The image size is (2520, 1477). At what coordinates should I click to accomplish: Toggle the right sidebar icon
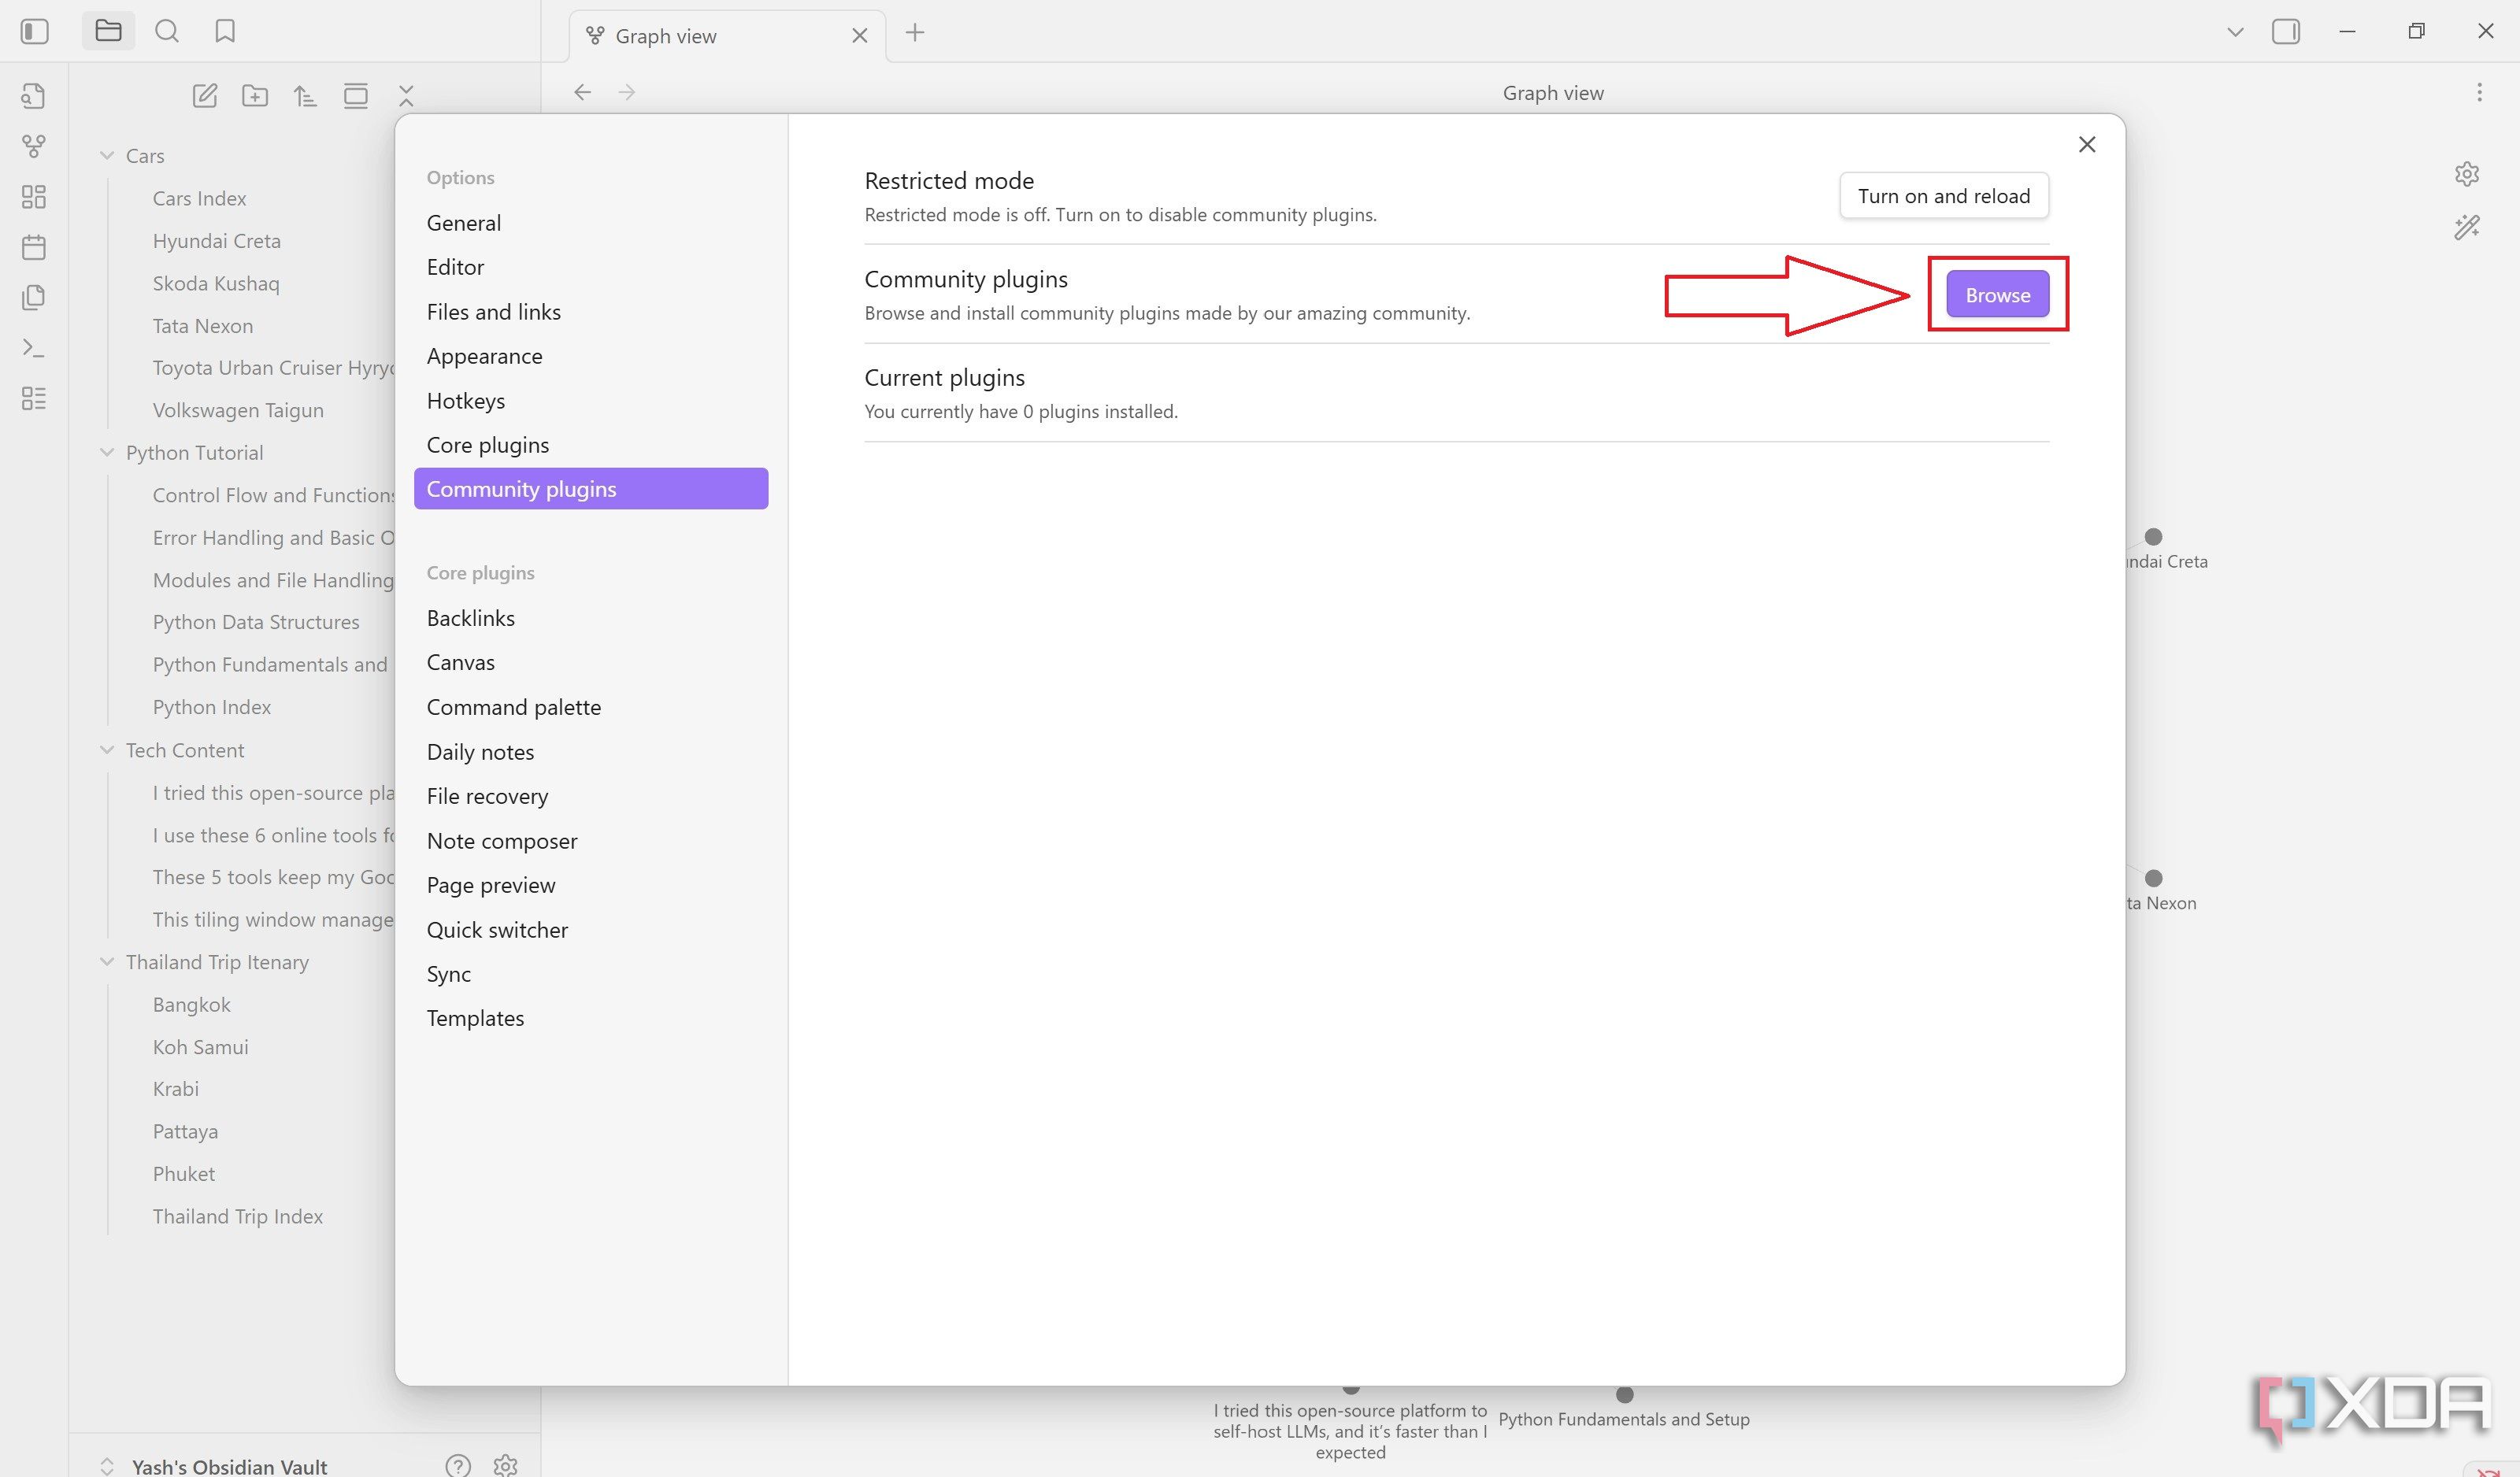pos(2286,32)
